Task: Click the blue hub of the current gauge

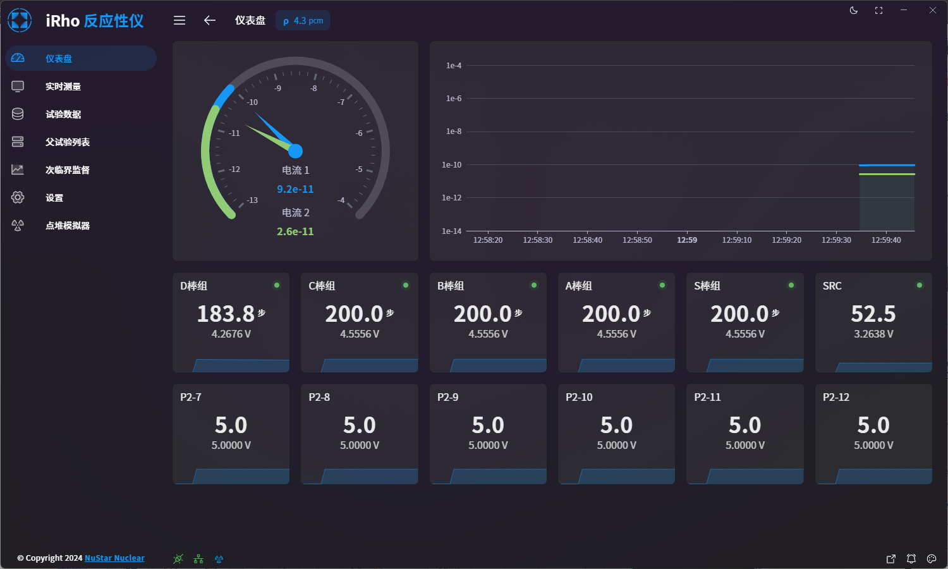Action: tap(295, 151)
